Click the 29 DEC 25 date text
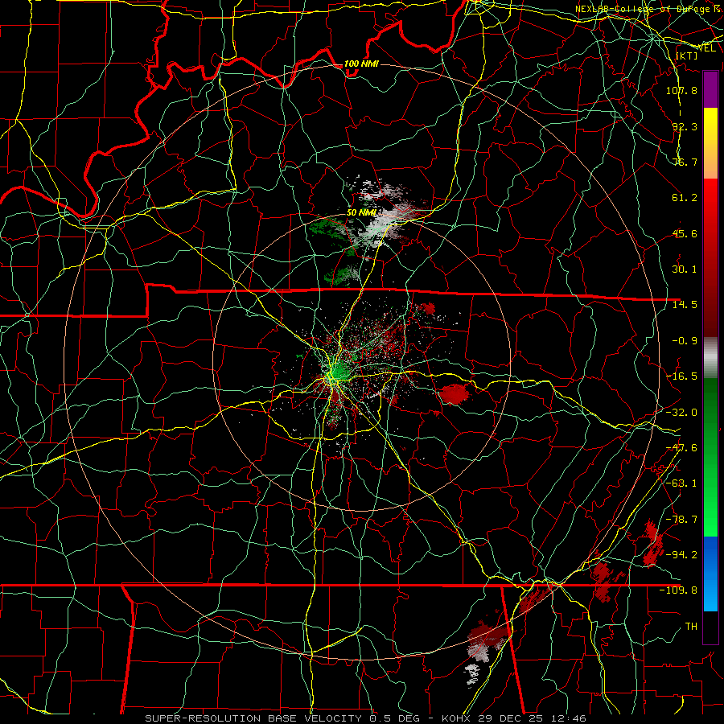The image size is (724, 724). pos(510,718)
